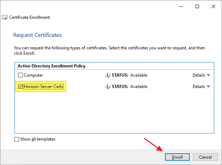
Task: Click the Certificate Enrollment window title text
Action: (x=30, y=17)
